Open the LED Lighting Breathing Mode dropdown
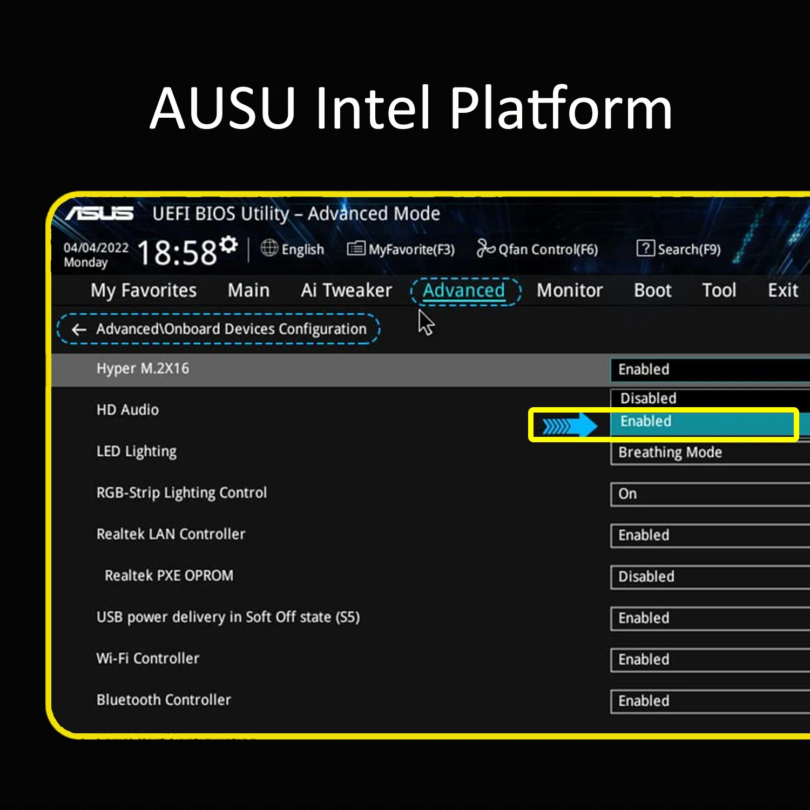810x810 pixels. point(710,453)
